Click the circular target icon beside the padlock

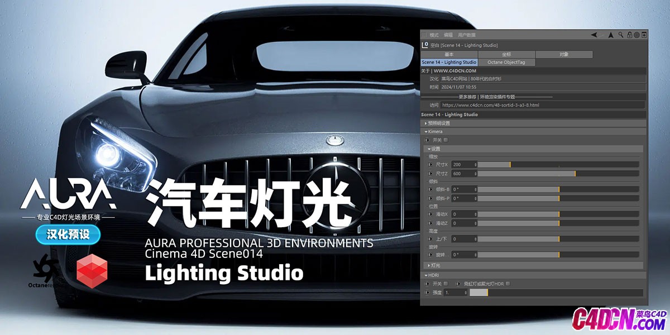coord(636,35)
